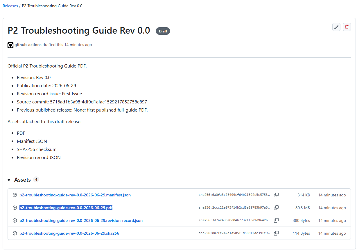Click the 'Revision record JSON' bullet item

[39, 158]
